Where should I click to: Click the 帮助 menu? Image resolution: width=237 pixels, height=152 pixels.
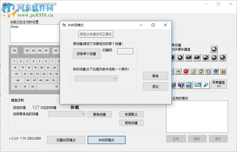(x=36, y=11)
